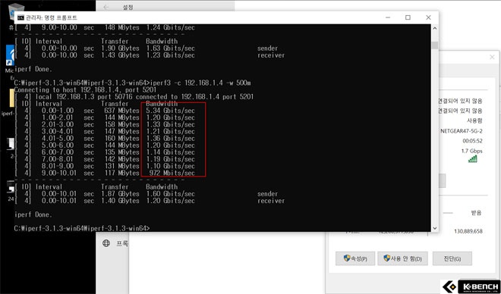Close the Wi-Fi status dialog
The image size is (501, 294).
[x=492, y=58]
